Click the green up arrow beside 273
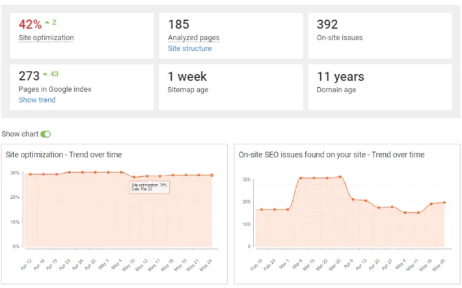Viewport: 462px width, 288px height. [46, 75]
